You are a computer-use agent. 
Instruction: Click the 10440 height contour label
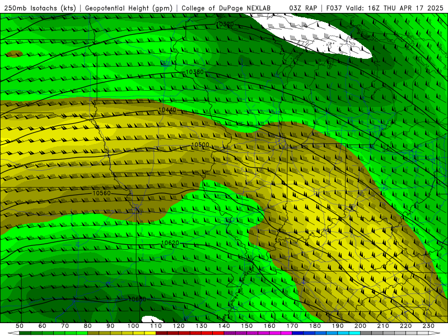(167, 110)
